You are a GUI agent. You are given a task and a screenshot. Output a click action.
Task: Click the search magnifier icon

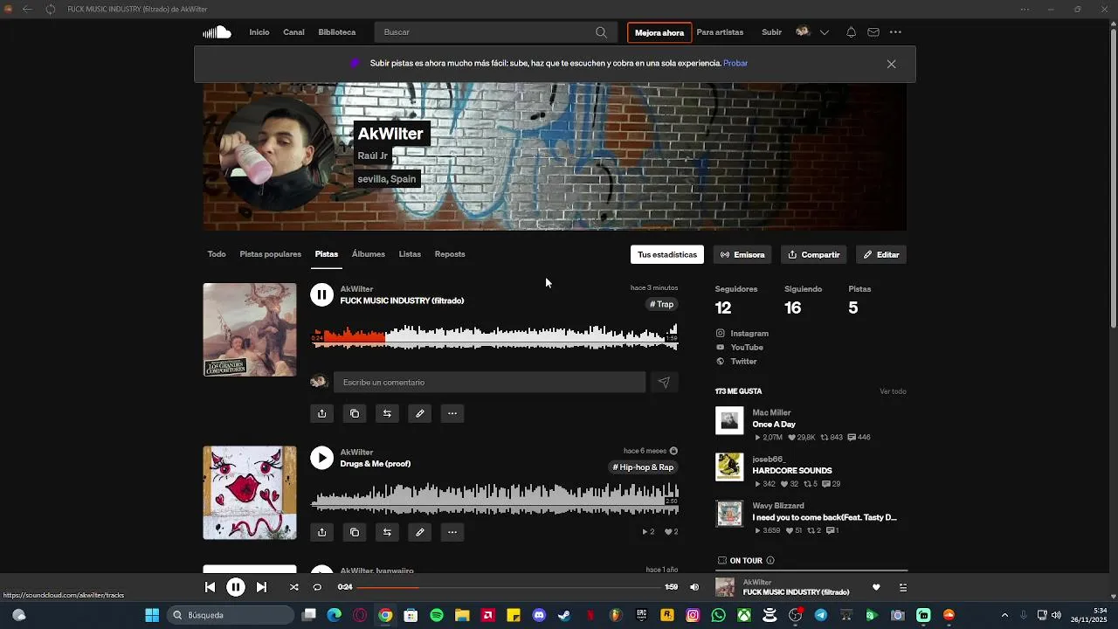click(x=601, y=32)
